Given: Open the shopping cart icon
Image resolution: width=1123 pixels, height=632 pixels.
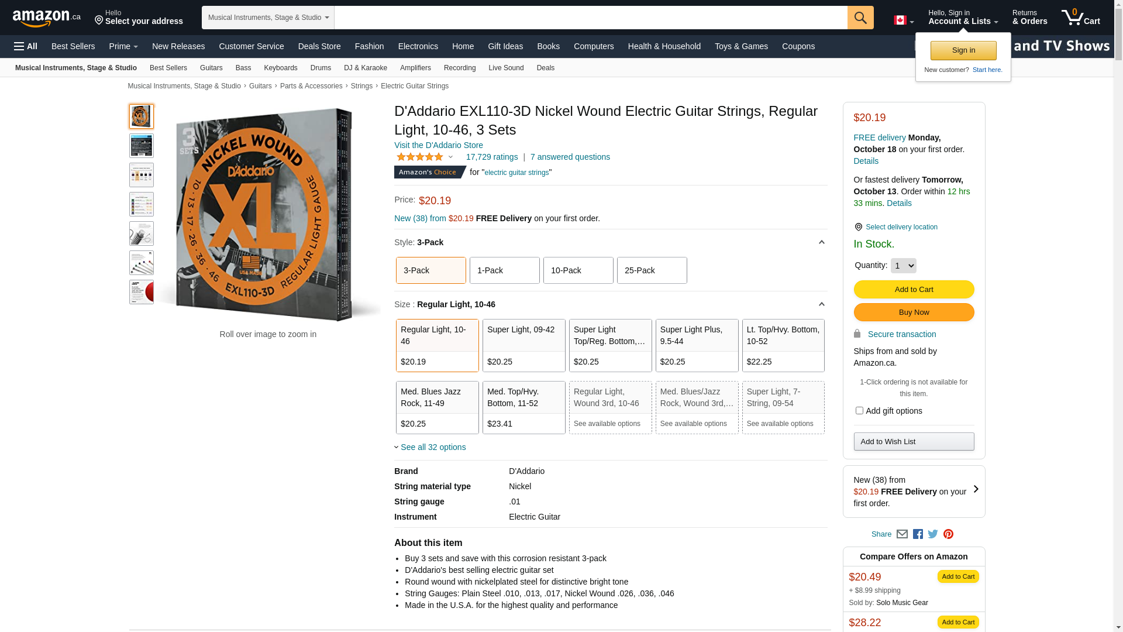Looking at the screenshot, I should point(1080,17).
